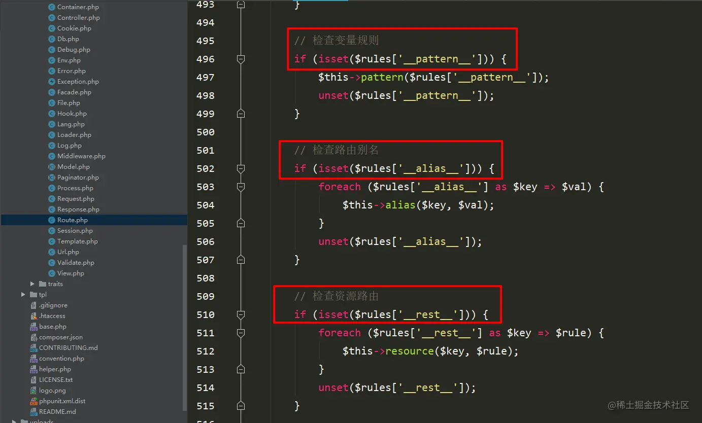Click line number 497 in the gutter
Screen dimensions: 702x423
pos(205,77)
